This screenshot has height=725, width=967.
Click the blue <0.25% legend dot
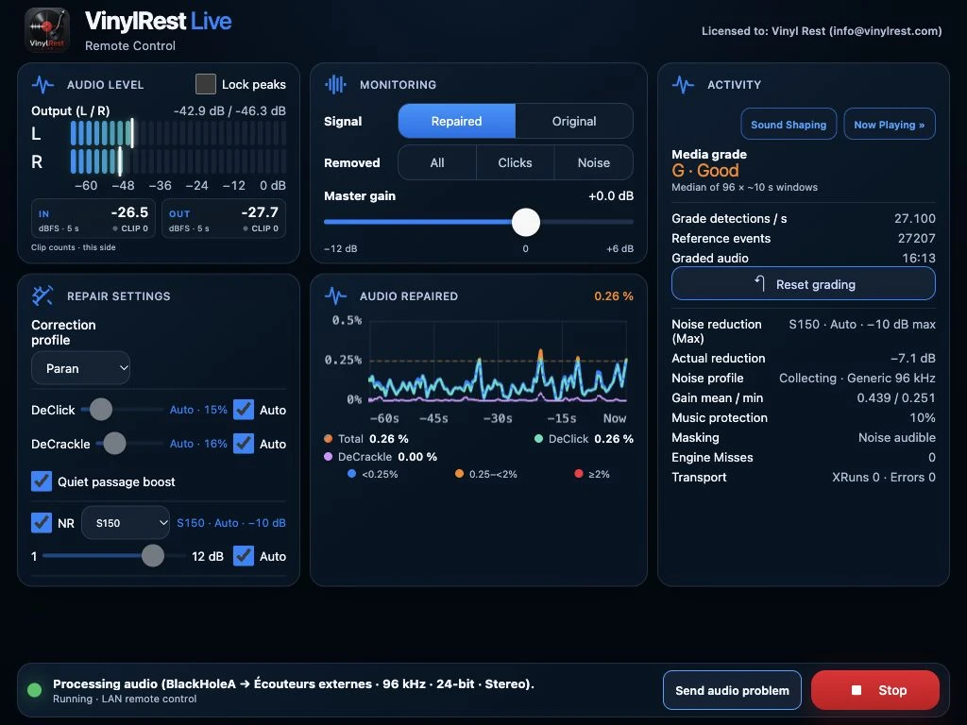351,474
